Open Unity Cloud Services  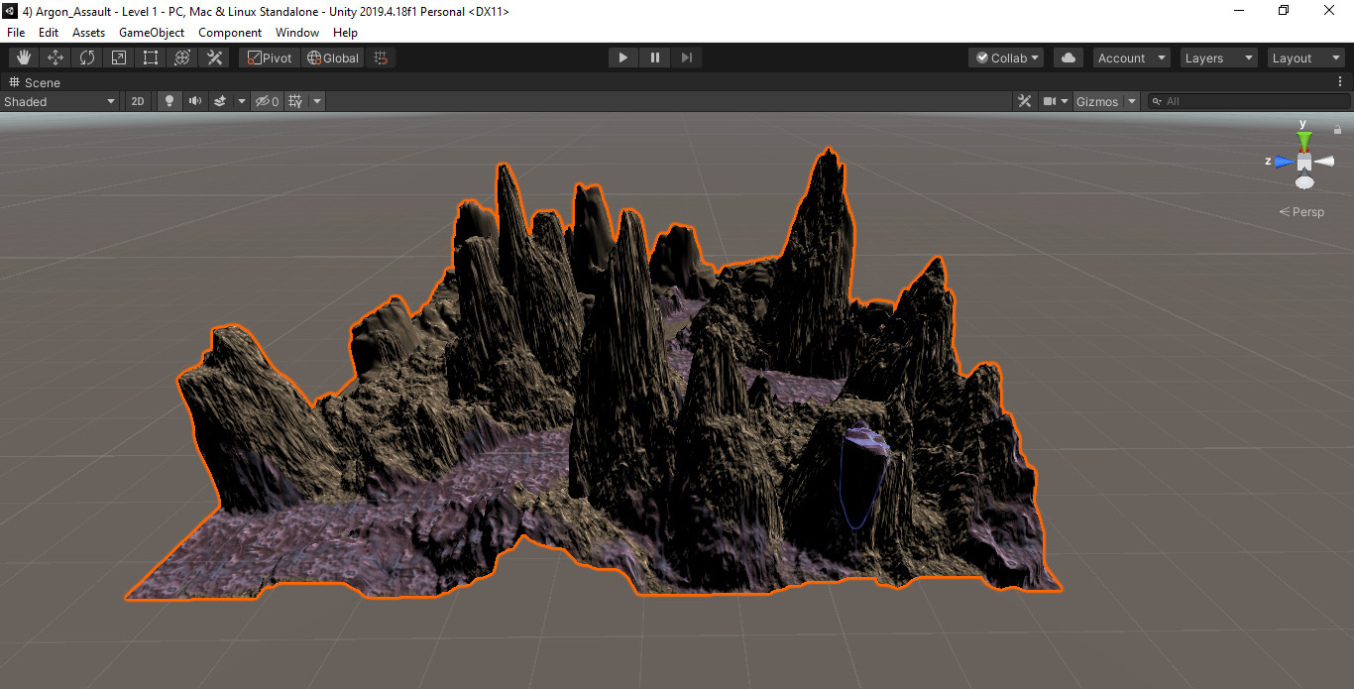[x=1068, y=57]
